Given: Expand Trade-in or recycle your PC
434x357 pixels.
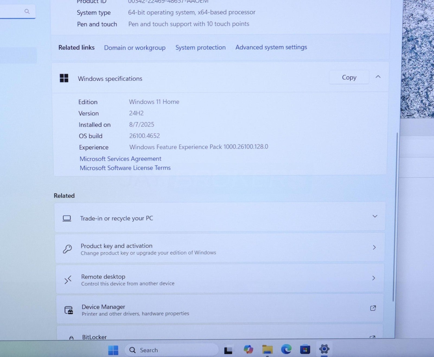Looking at the screenshot, I should [x=375, y=216].
